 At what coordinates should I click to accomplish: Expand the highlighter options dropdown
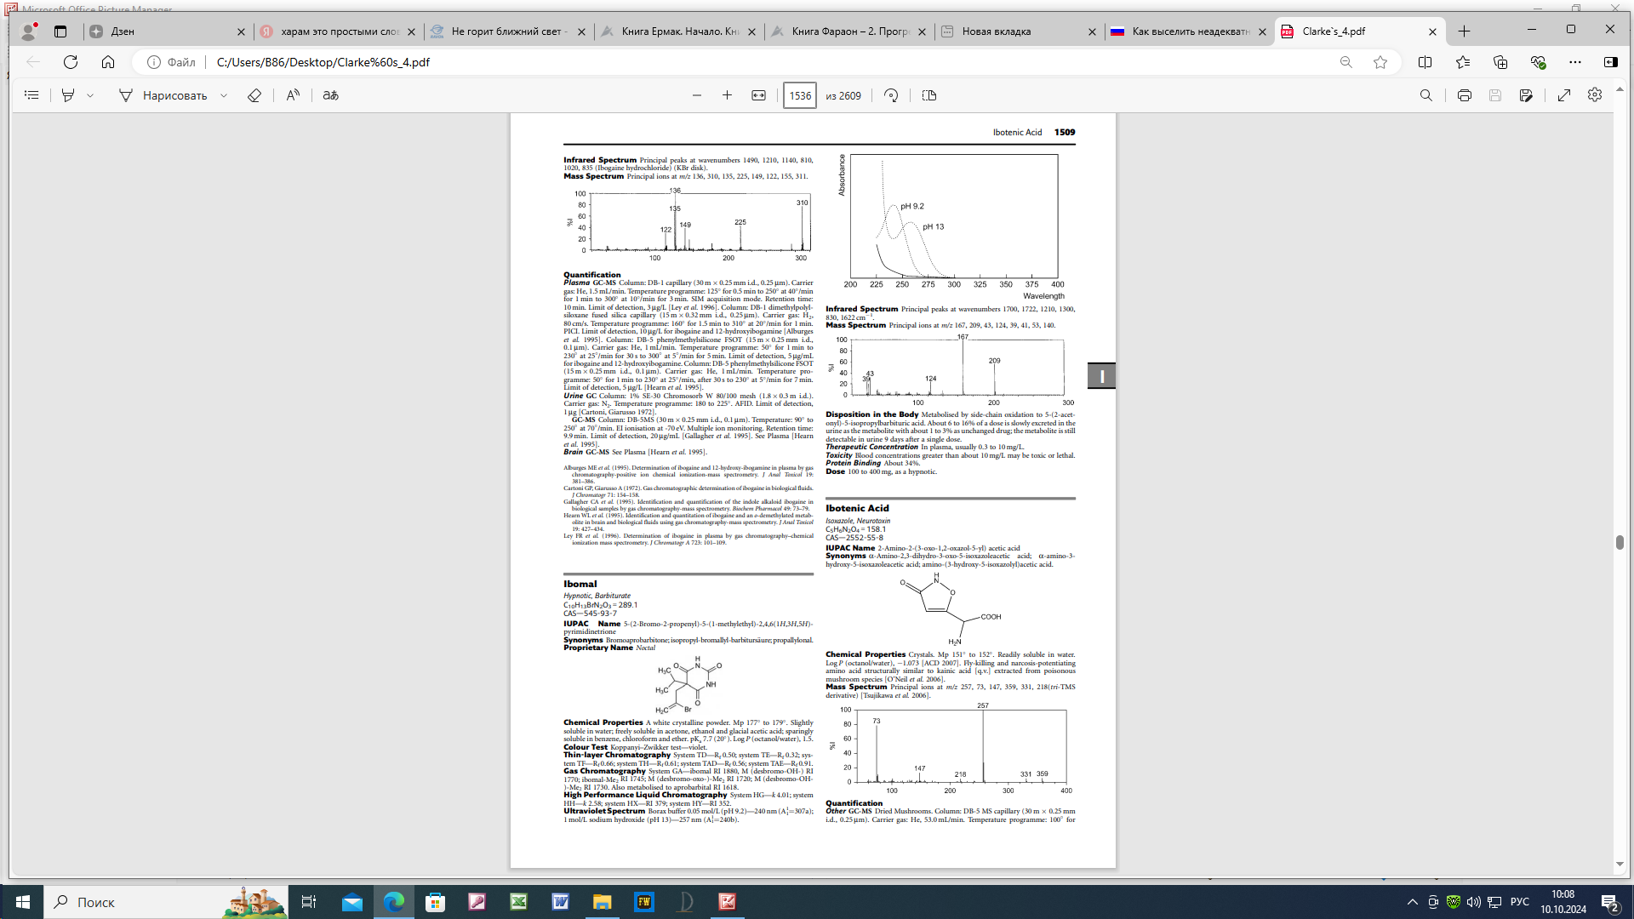coord(90,95)
